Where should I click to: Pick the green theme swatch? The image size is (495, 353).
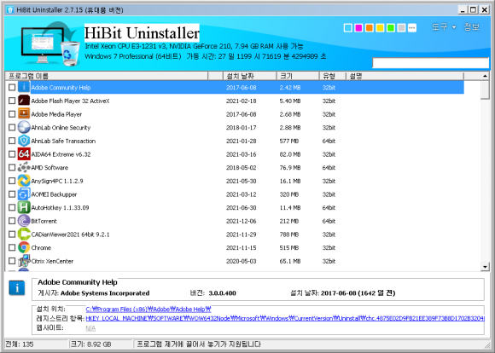coord(391,28)
